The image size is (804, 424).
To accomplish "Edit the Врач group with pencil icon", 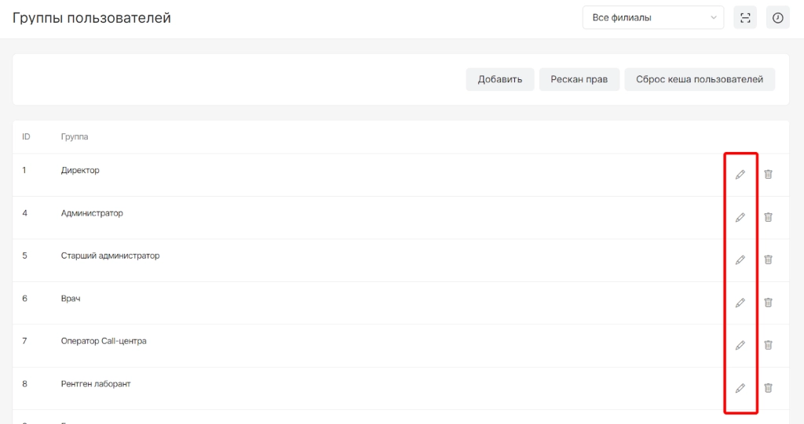I will point(740,303).
